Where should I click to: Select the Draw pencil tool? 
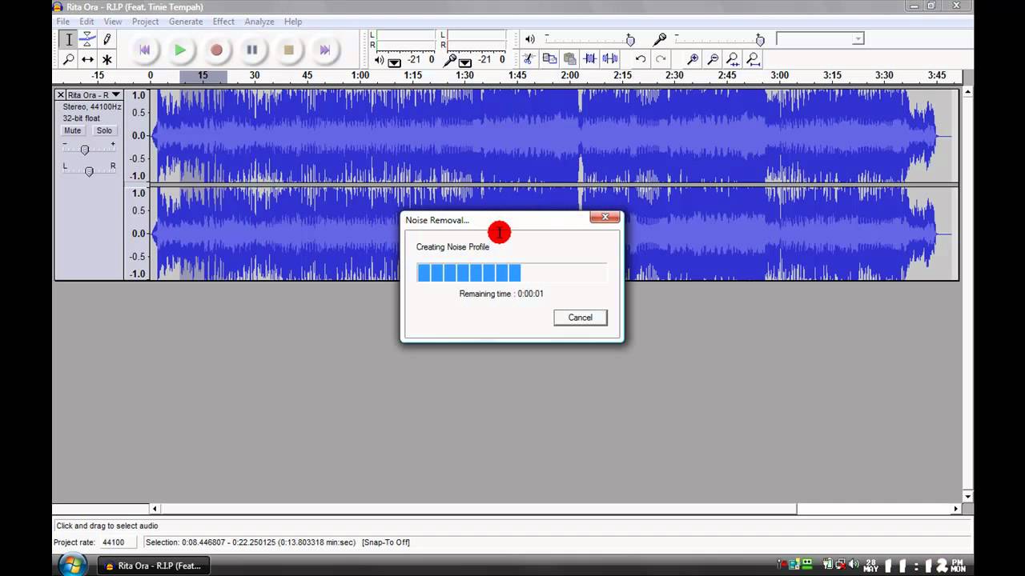[x=107, y=39]
